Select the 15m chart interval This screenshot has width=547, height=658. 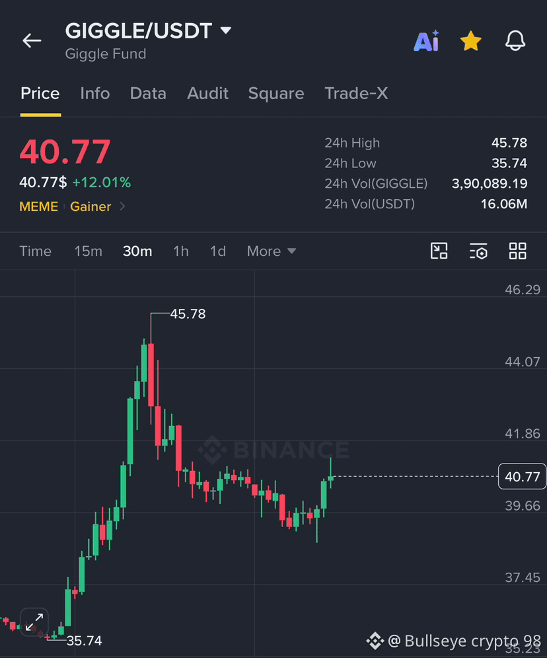tap(88, 251)
